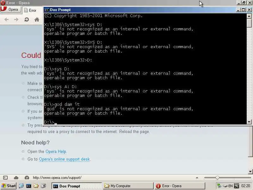This screenshot has width=253, height=190.
Task: Click the http://www.opera.com/support/ status bar URL
Action: [57, 178]
